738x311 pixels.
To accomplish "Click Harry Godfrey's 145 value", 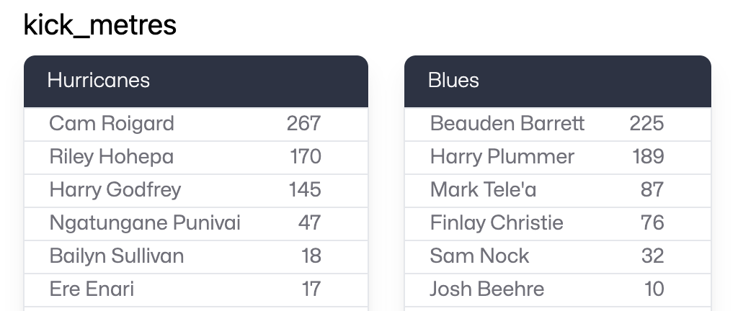I will pos(305,190).
